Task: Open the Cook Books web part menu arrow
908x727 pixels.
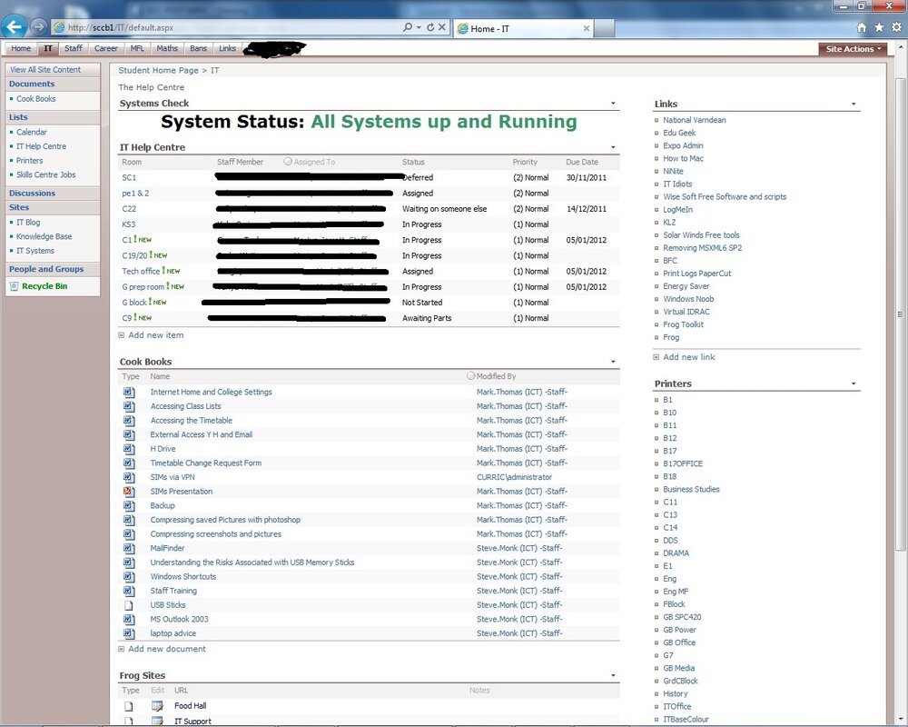Action: 613,362
